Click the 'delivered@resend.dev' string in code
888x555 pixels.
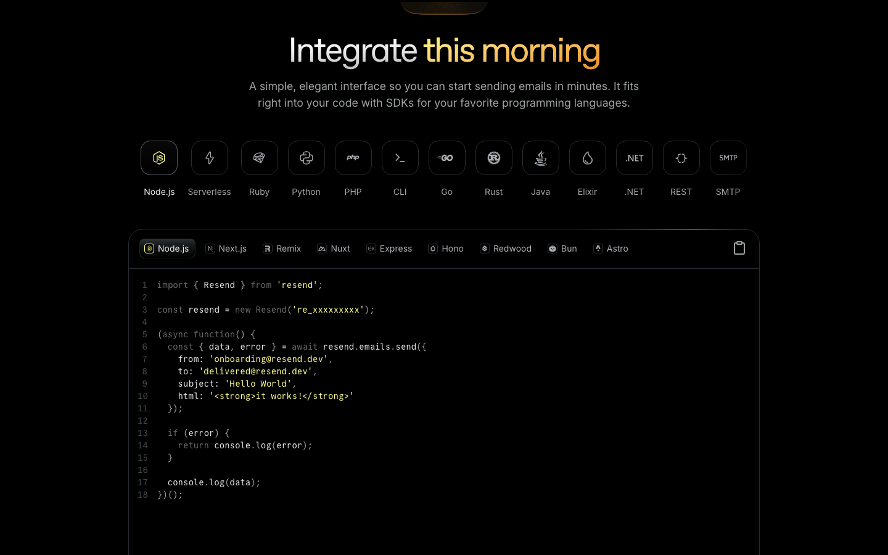[255, 371]
